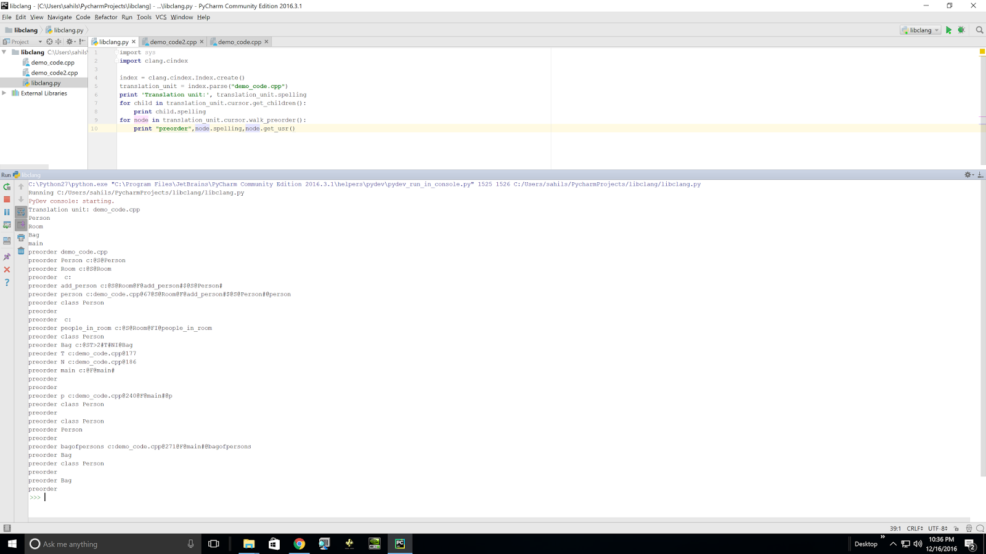Open Hector code inspection icon in status bar
The height and width of the screenshot is (554, 986).
pos(969,528)
